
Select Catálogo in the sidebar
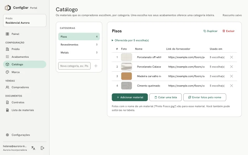tap(25, 64)
